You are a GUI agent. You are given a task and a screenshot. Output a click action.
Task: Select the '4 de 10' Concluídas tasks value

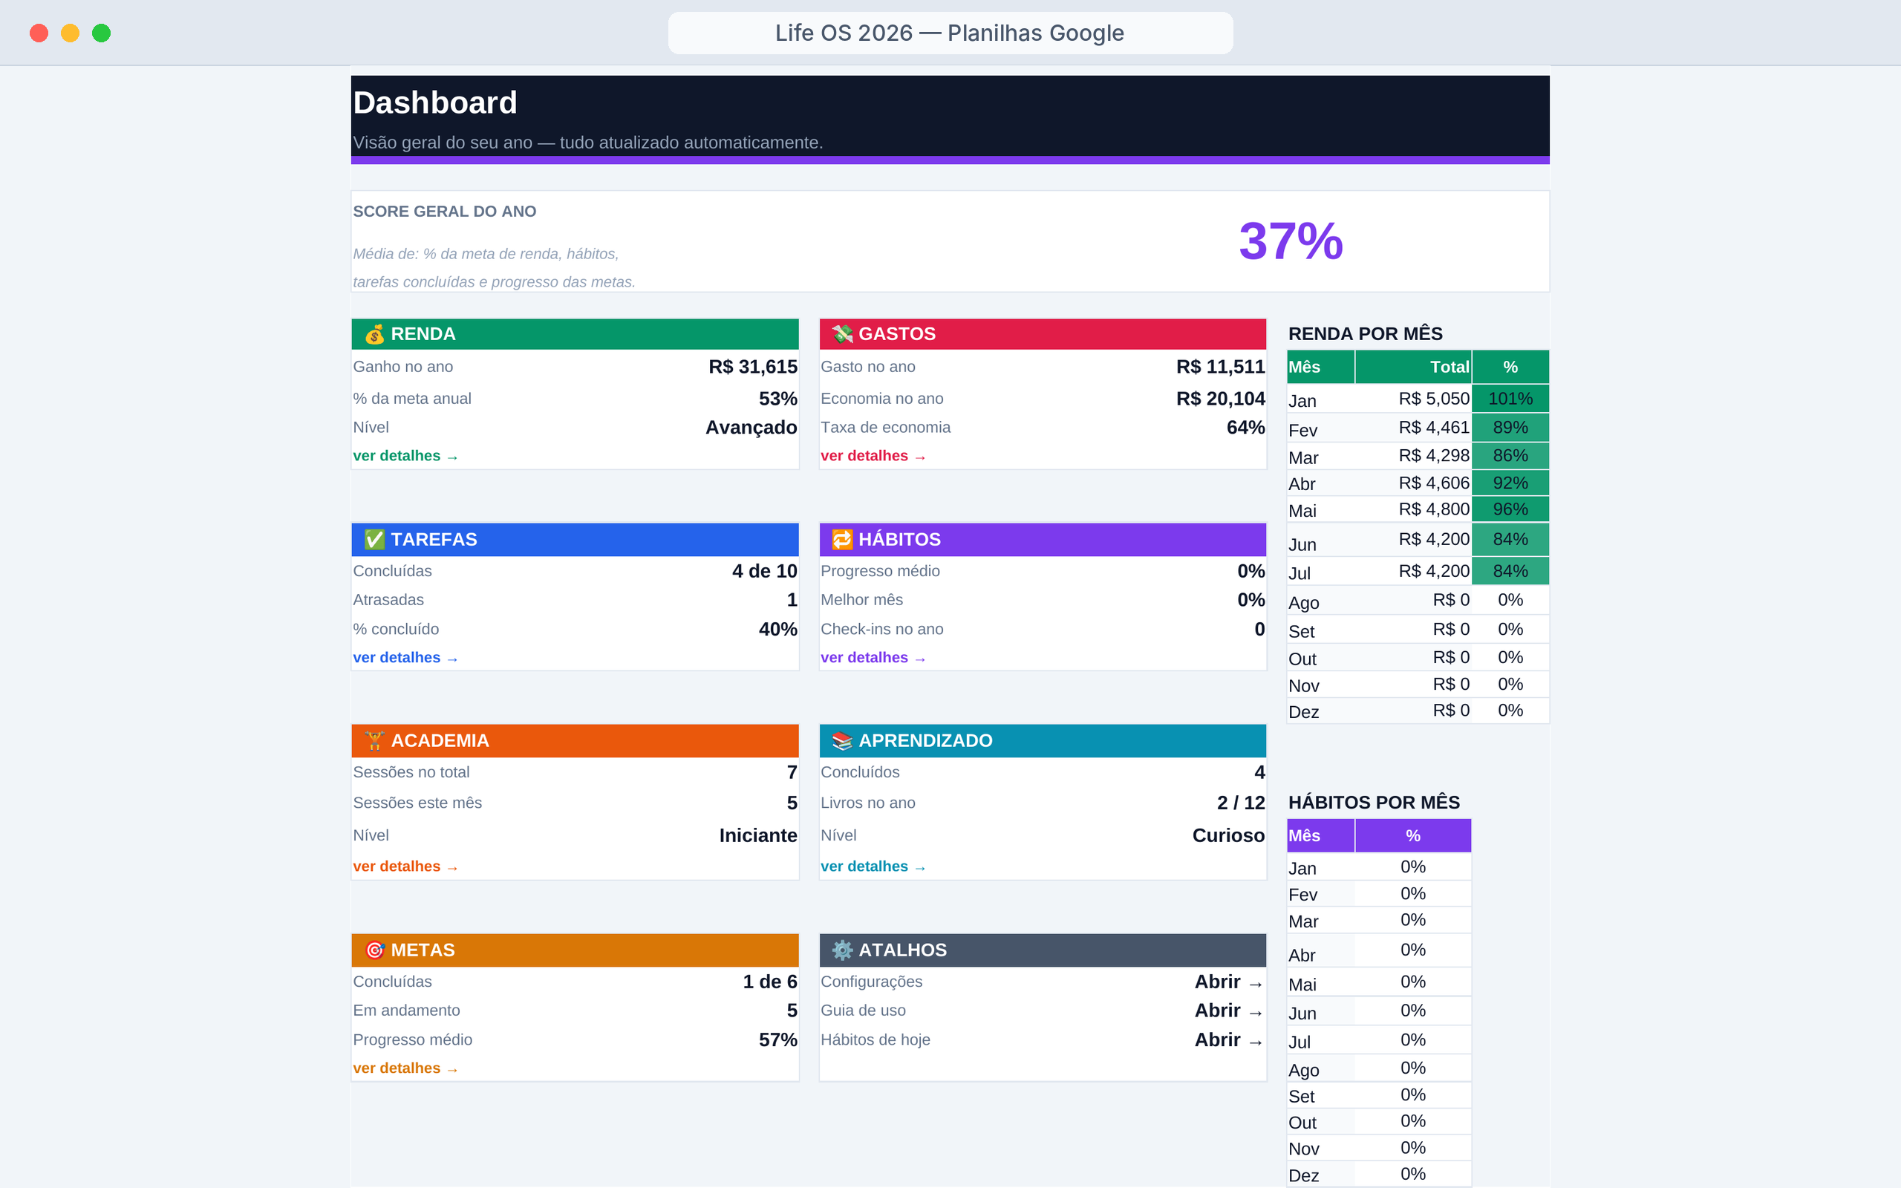click(x=764, y=571)
